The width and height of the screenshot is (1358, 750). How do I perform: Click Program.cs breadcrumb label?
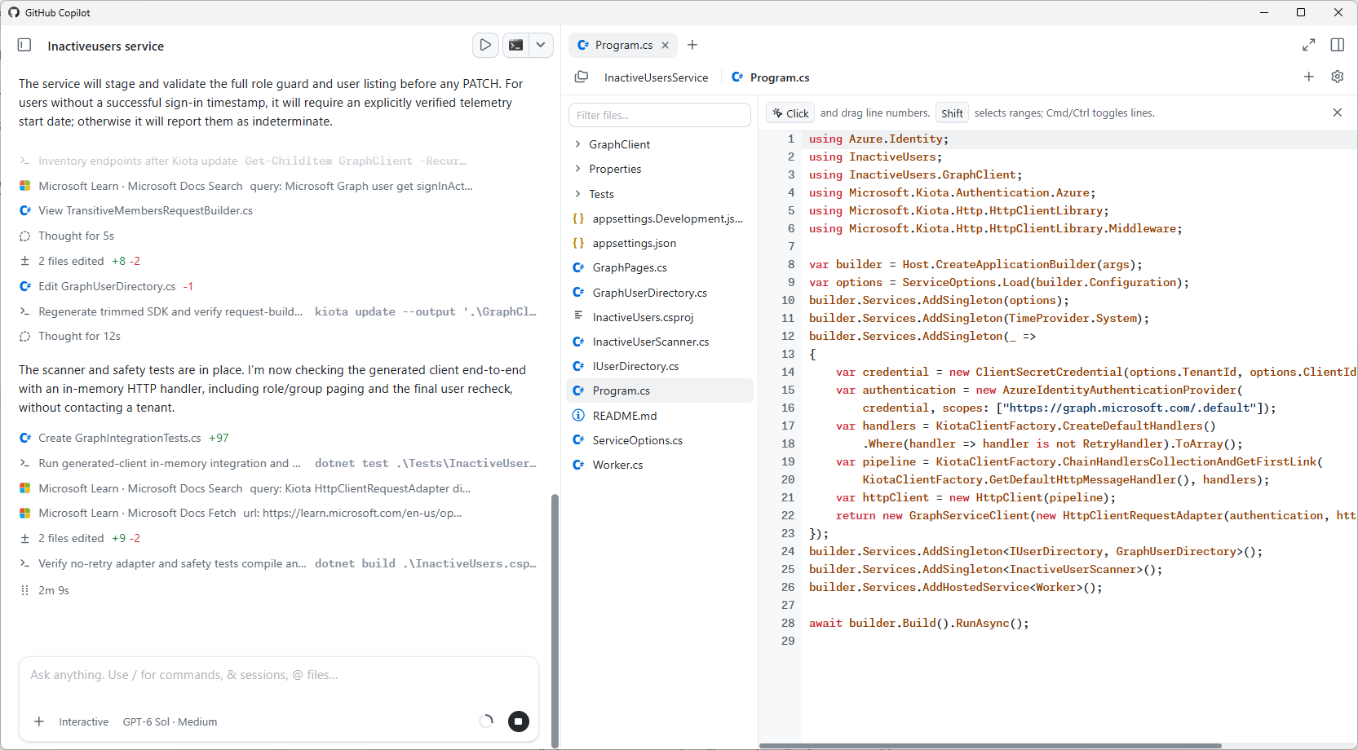tap(780, 77)
